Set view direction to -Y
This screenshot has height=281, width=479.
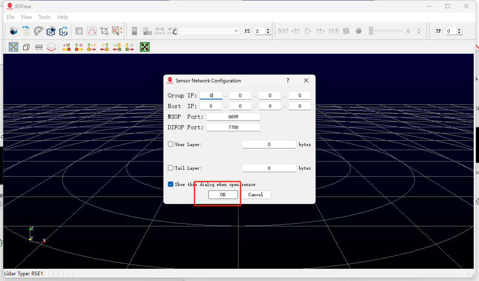click(104, 47)
